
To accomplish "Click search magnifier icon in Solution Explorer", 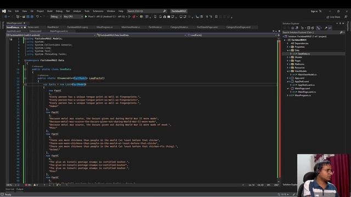I will coord(341,32).
